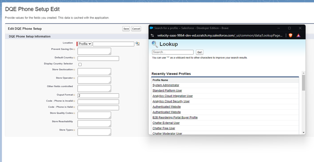Click into Store Geolocation textarea
This screenshot has width=314, height=162.
tap(94, 71)
